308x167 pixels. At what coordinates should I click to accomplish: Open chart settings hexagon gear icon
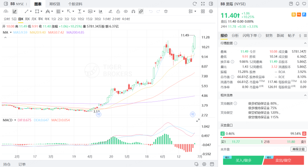tap(211, 11)
